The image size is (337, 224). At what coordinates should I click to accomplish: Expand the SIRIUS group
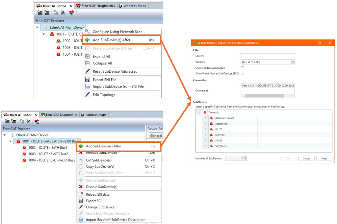click(x=205, y=140)
